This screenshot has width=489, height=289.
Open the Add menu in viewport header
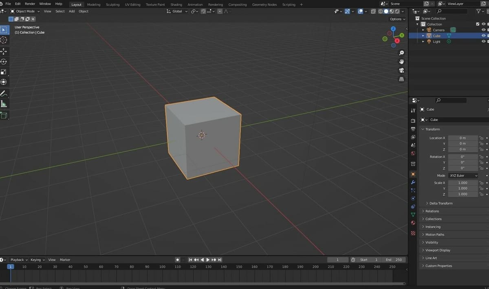[x=72, y=11]
